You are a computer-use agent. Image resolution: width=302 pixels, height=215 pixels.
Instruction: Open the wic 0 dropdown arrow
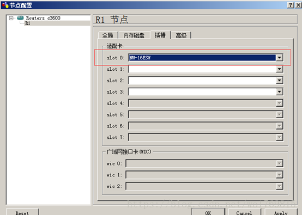pyautogui.click(x=279, y=163)
